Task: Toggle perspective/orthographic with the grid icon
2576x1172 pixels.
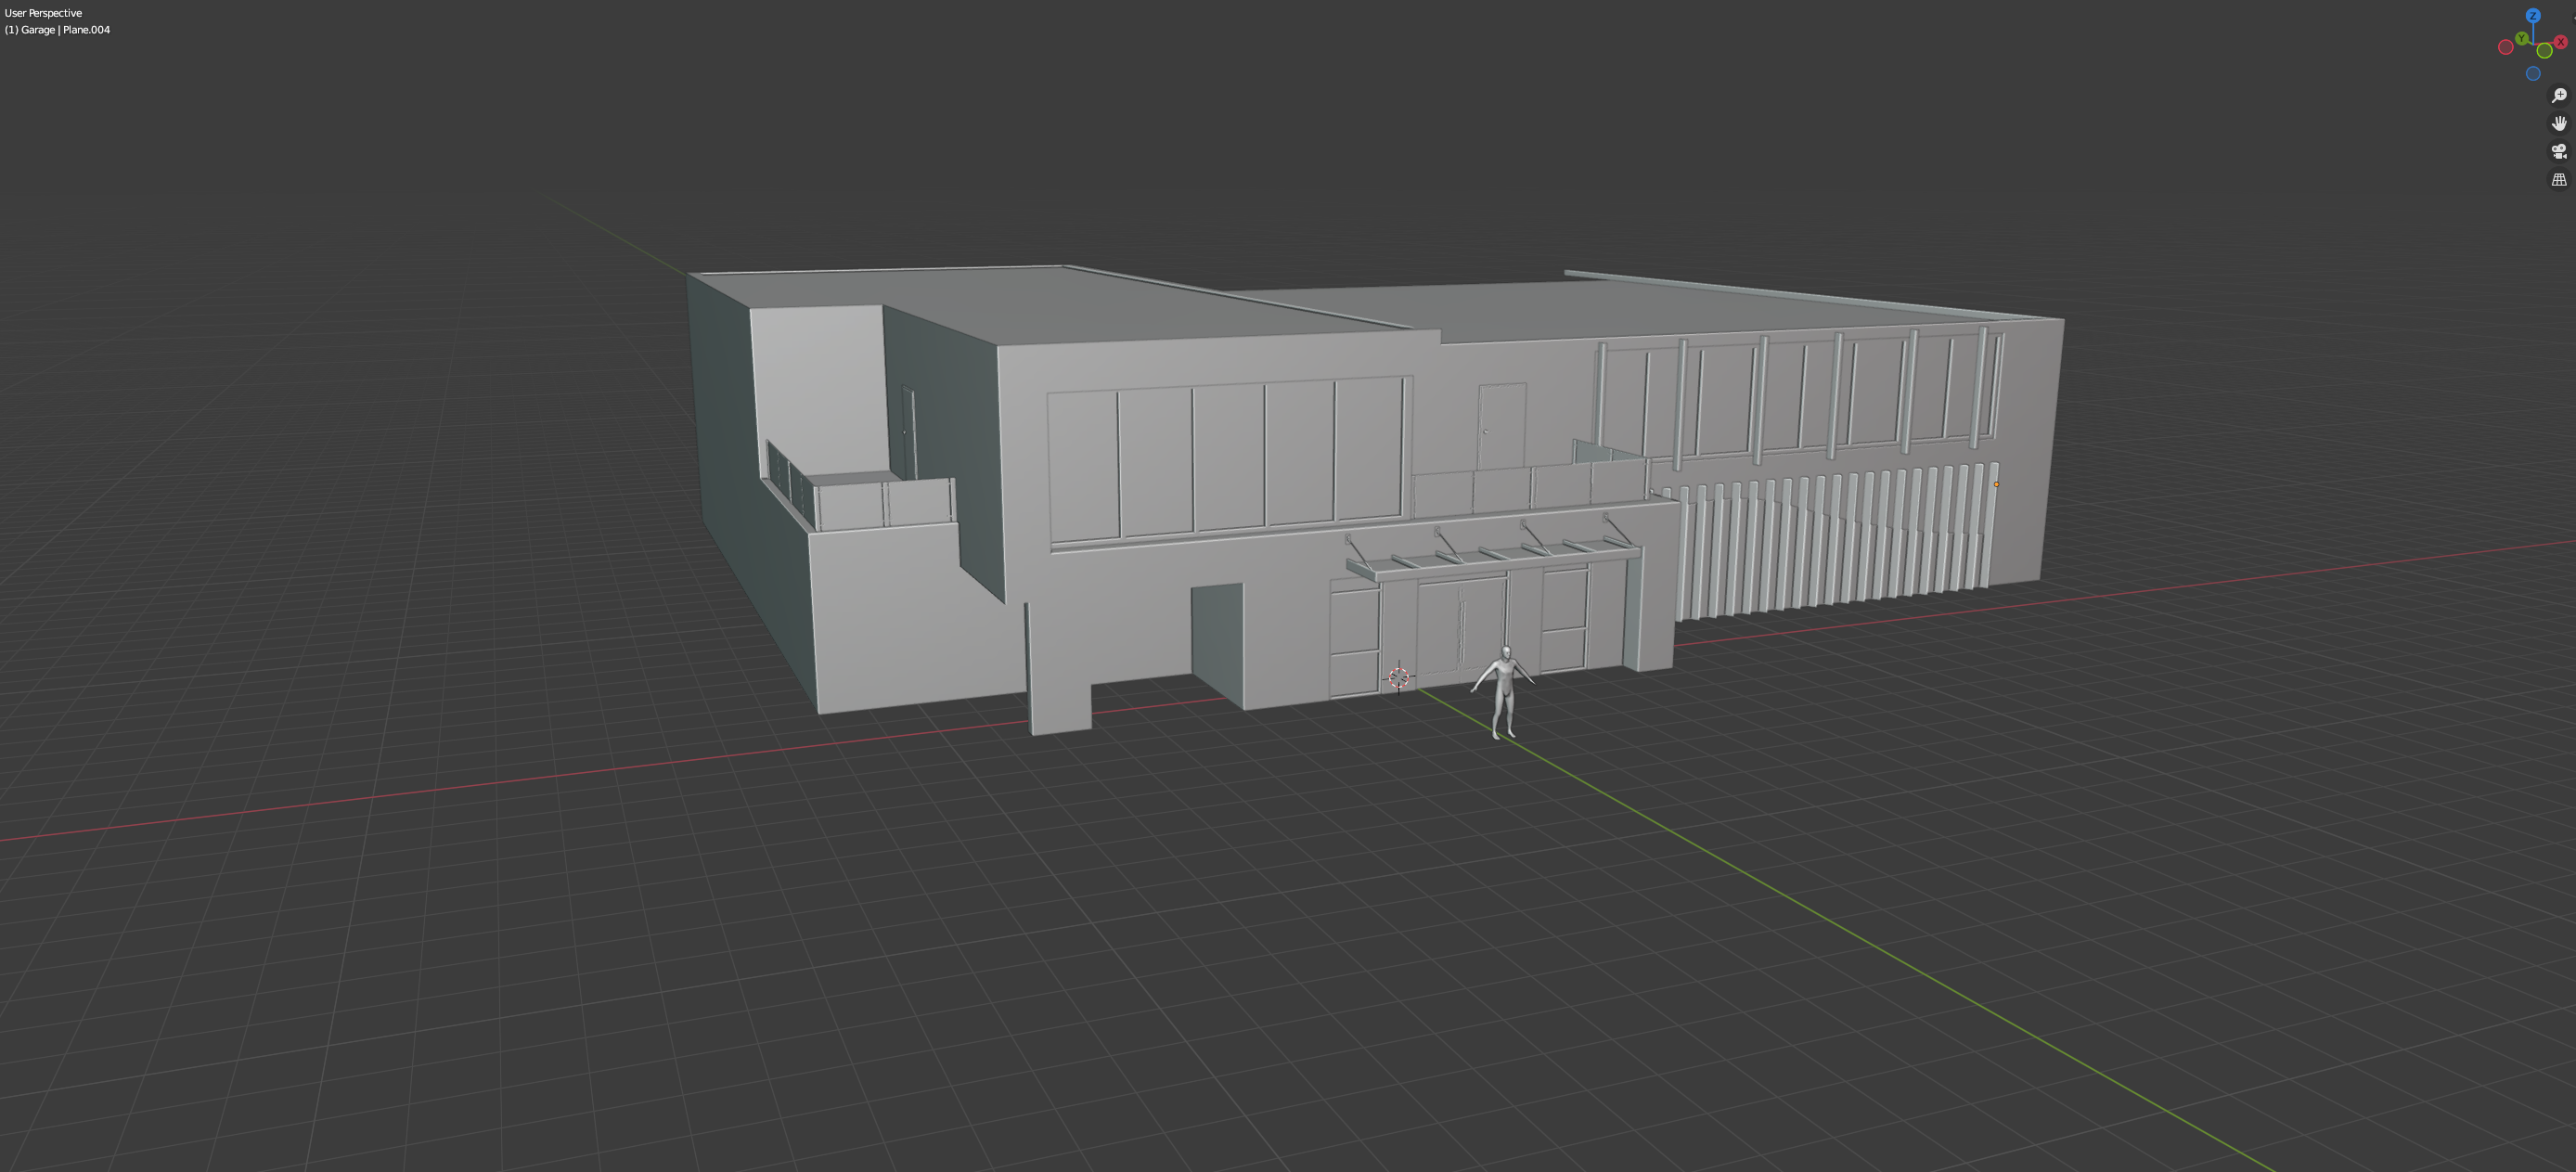Action: tap(2559, 180)
